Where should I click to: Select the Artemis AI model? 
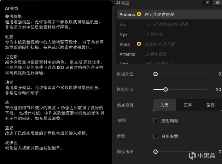click(x=169, y=54)
